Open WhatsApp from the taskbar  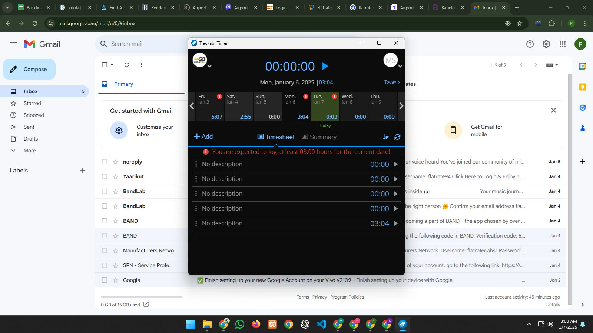click(x=240, y=324)
